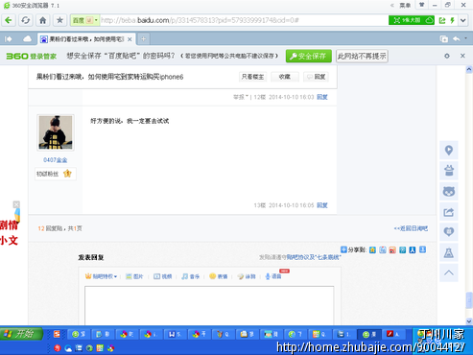
Task: Insert 视频 in reply editor
Action: tap(163, 276)
